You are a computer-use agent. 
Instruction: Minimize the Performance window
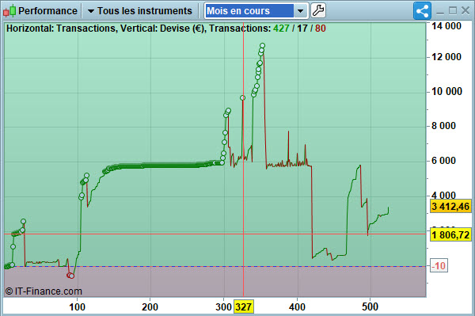[x=440, y=12]
